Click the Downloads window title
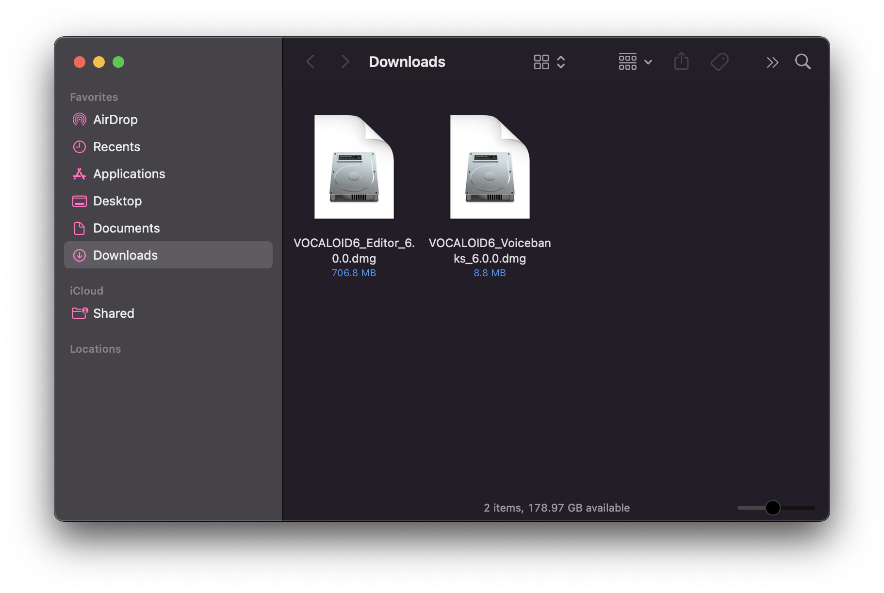The height and width of the screenshot is (593, 884). pyautogui.click(x=407, y=62)
